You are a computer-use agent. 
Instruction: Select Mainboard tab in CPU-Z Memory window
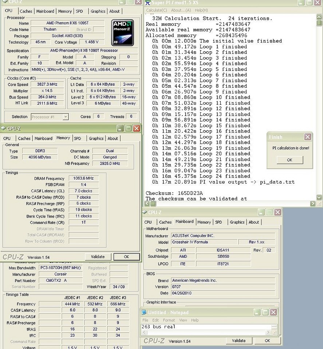(x=43, y=139)
